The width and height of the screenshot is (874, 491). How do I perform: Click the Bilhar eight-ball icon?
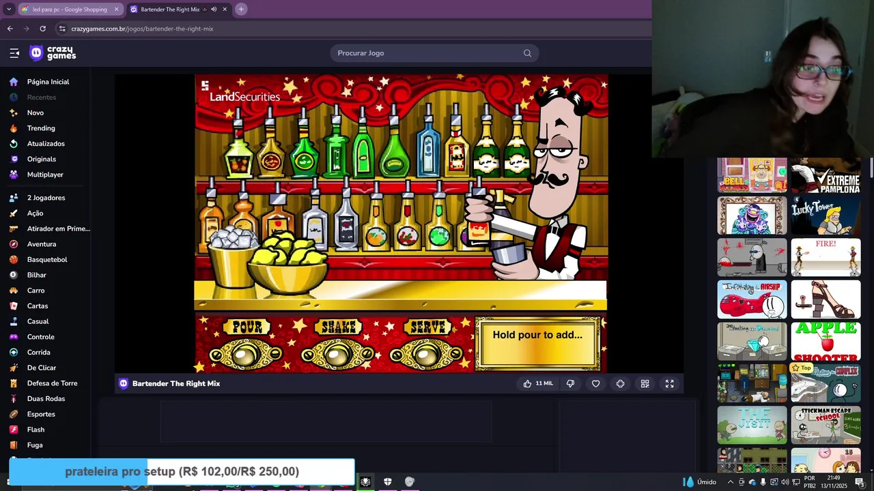coord(14,275)
